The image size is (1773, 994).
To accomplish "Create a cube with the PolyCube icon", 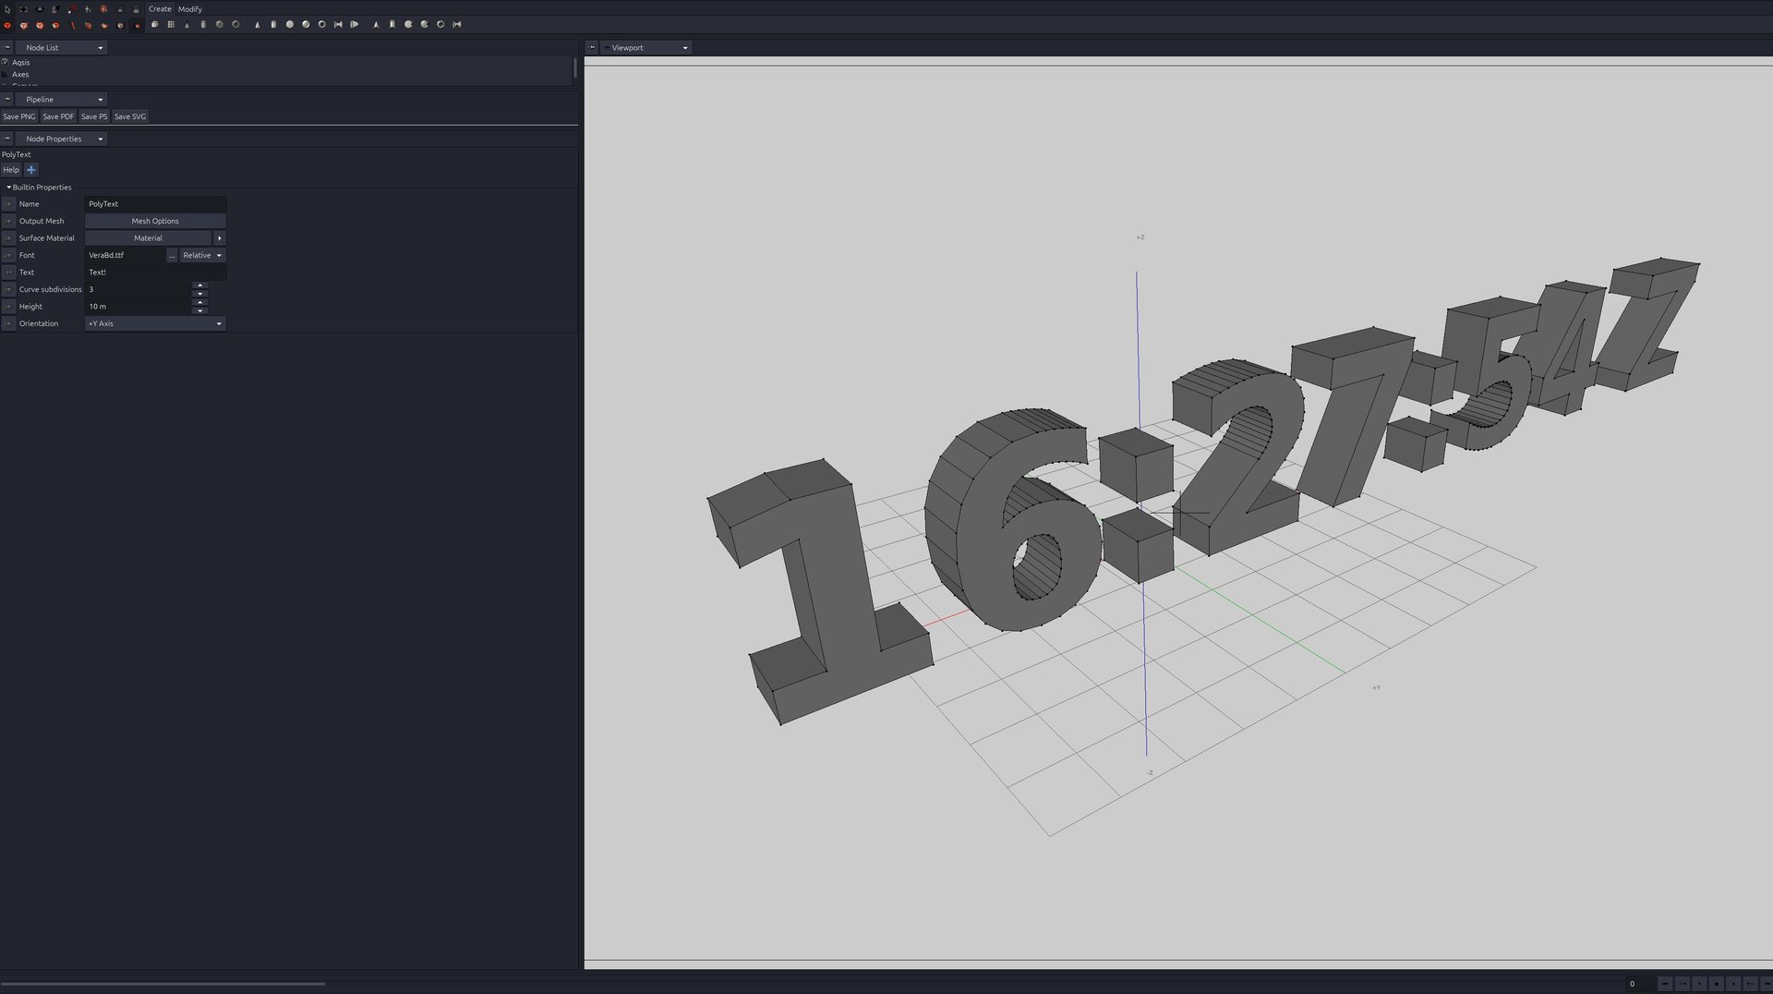I will (x=154, y=25).
